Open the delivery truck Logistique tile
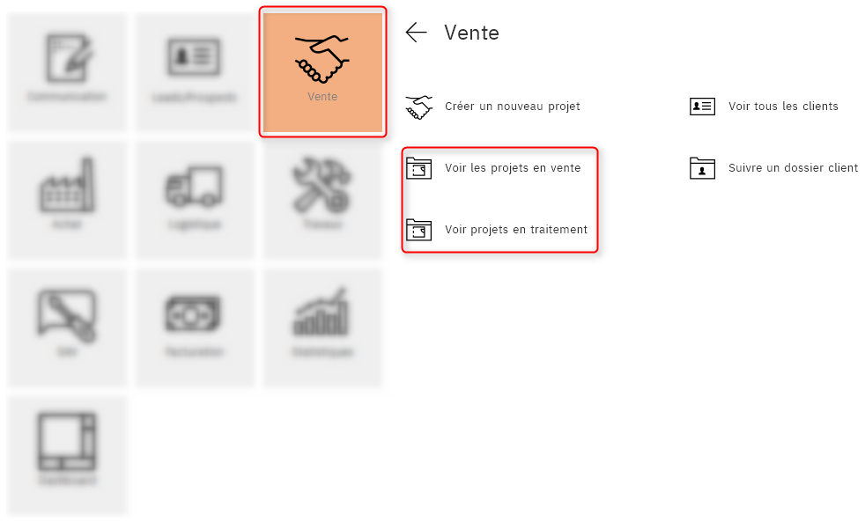Image resolution: width=865 pixels, height=523 pixels. [195, 199]
